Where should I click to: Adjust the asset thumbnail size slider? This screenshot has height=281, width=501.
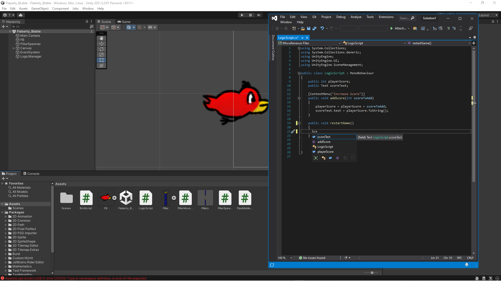372,273
